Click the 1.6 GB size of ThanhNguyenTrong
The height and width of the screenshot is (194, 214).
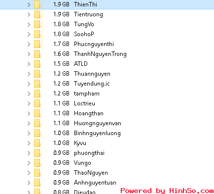61,54
